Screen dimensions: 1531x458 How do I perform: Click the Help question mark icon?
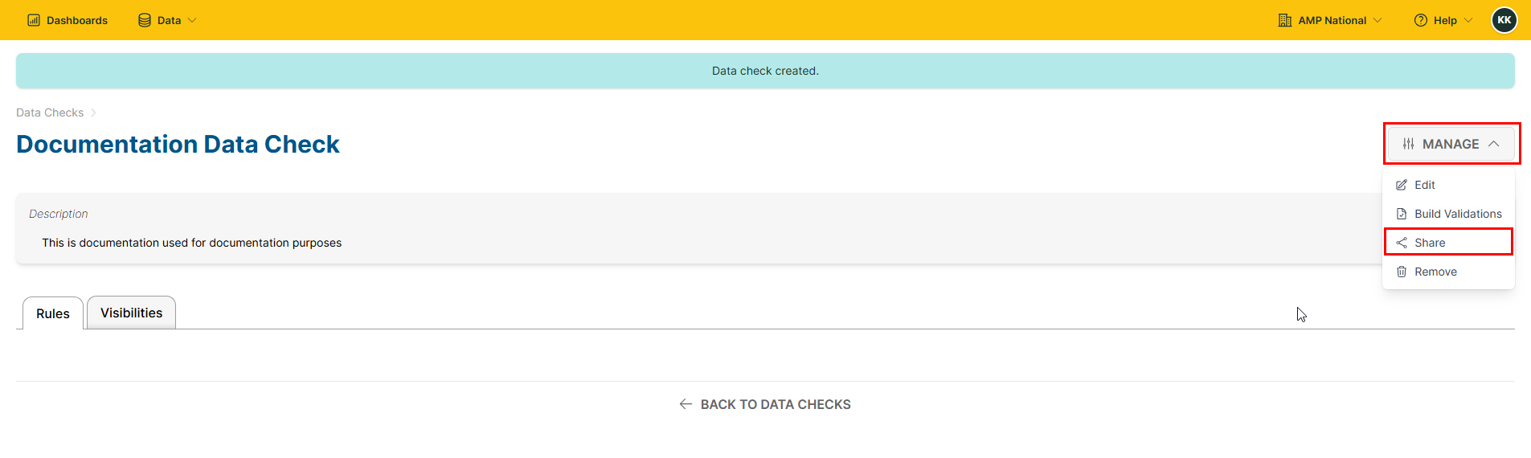pos(1421,20)
